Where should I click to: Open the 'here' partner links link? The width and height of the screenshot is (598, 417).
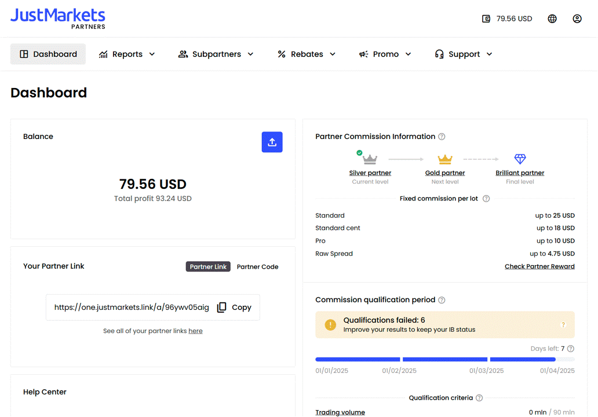pos(195,331)
